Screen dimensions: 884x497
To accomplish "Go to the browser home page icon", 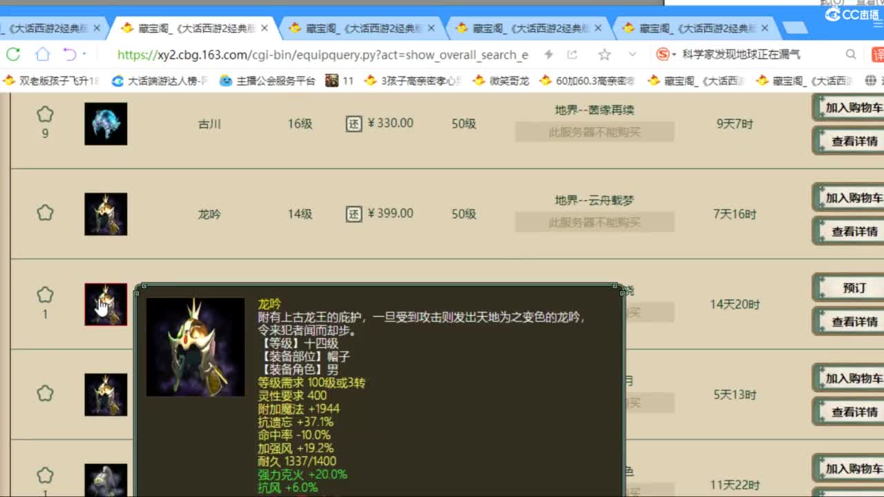I will pyautogui.click(x=43, y=54).
